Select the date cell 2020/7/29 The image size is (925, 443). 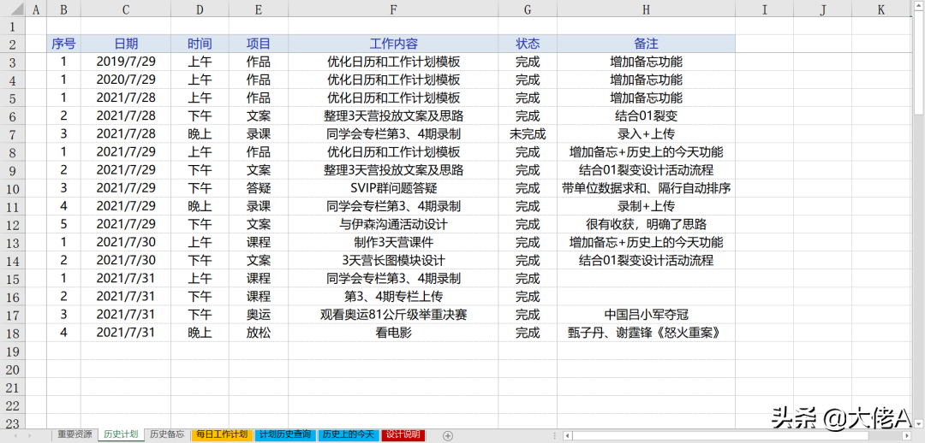click(x=126, y=80)
